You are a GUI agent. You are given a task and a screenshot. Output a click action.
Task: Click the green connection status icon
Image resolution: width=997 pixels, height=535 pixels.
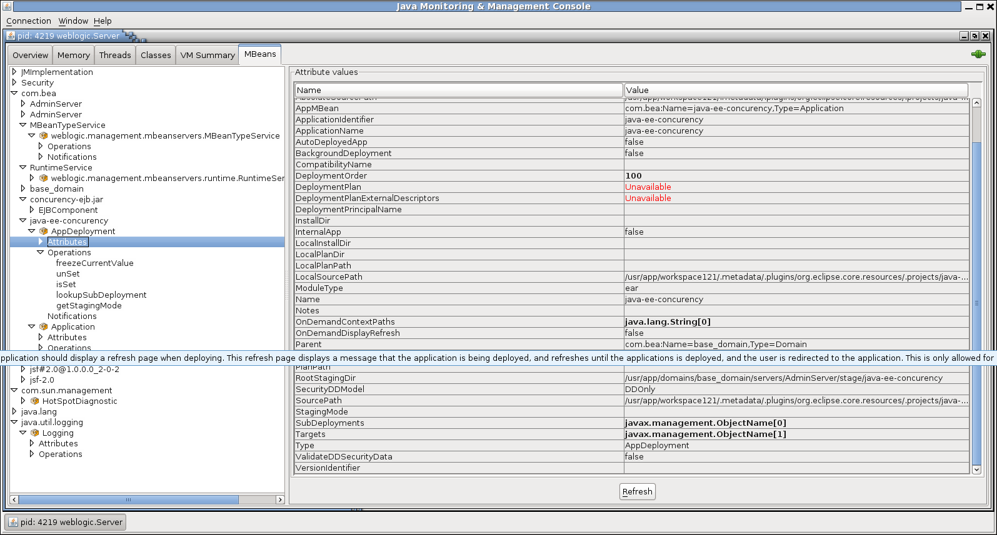(x=978, y=54)
